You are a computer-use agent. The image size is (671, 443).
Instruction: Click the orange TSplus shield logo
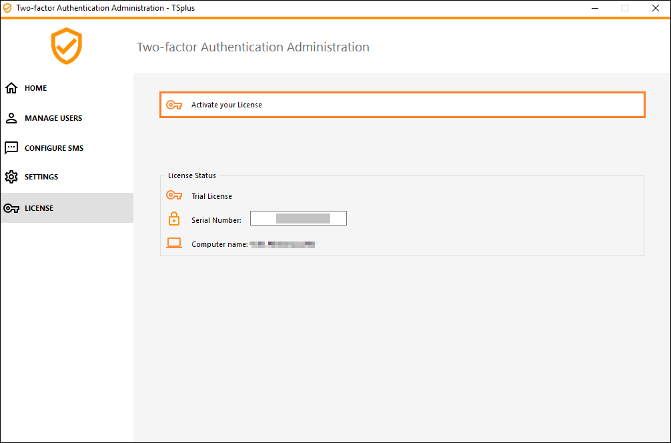point(66,46)
